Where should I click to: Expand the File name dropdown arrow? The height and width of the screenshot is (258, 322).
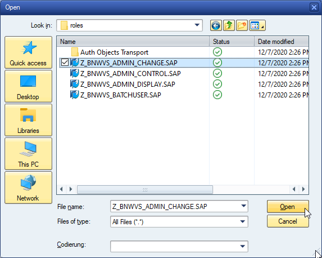[x=243, y=206]
